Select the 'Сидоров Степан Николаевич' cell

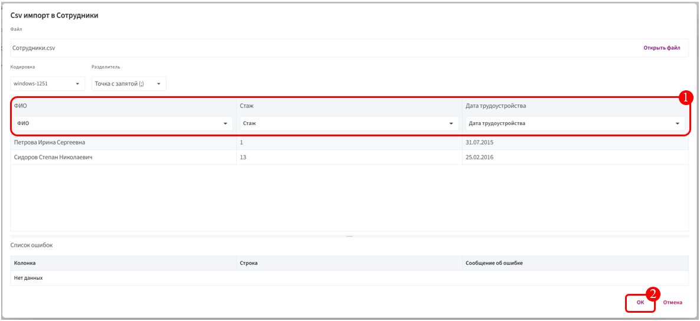[x=123, y=157]
